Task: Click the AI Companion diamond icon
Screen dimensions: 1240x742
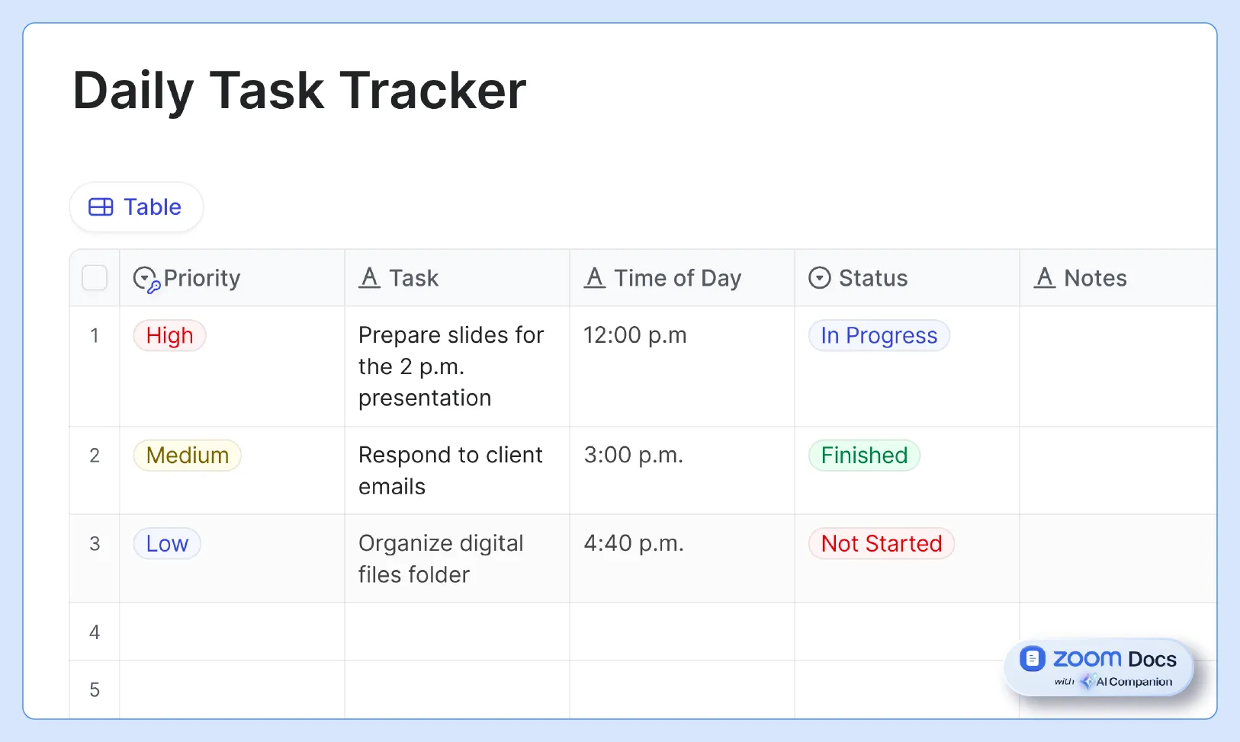Action: 1088,682
